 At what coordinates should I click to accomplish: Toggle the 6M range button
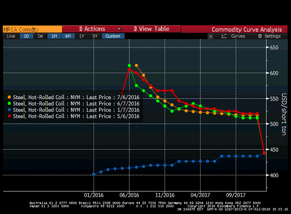(x=68, y=36)
